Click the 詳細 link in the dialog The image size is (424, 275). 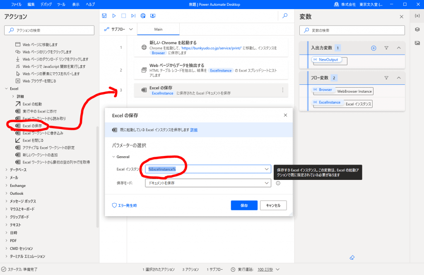(194, 130)
